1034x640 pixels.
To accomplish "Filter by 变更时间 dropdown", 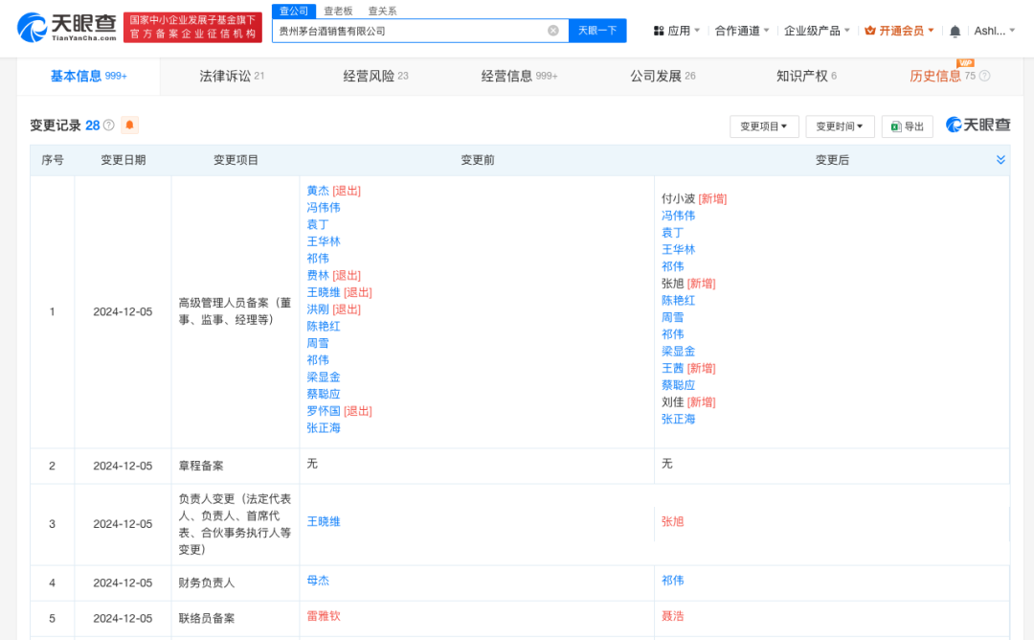I will pyautogui.click(x=840, y=126).
